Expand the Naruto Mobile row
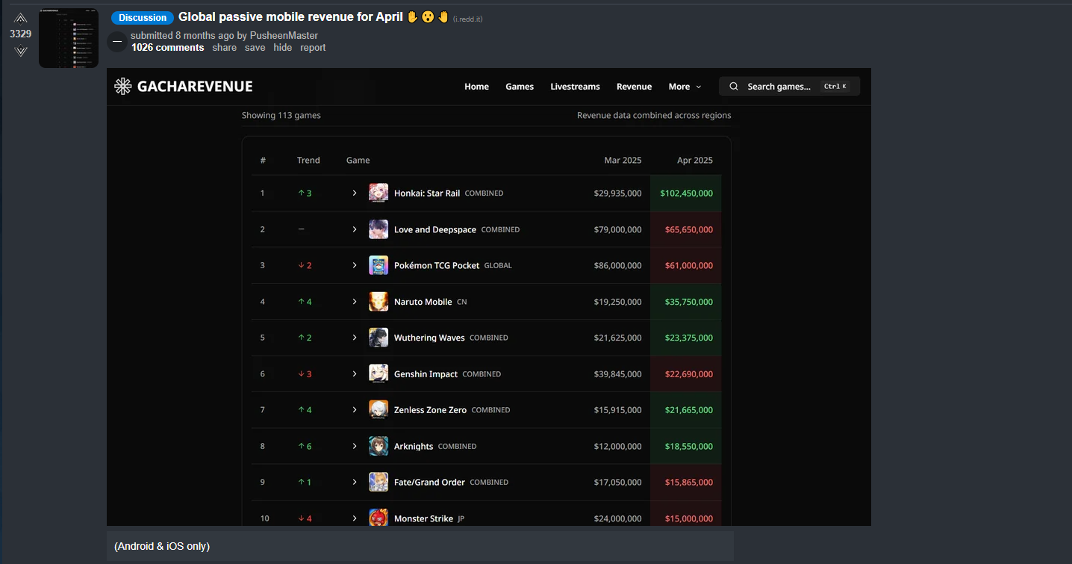 355,302
